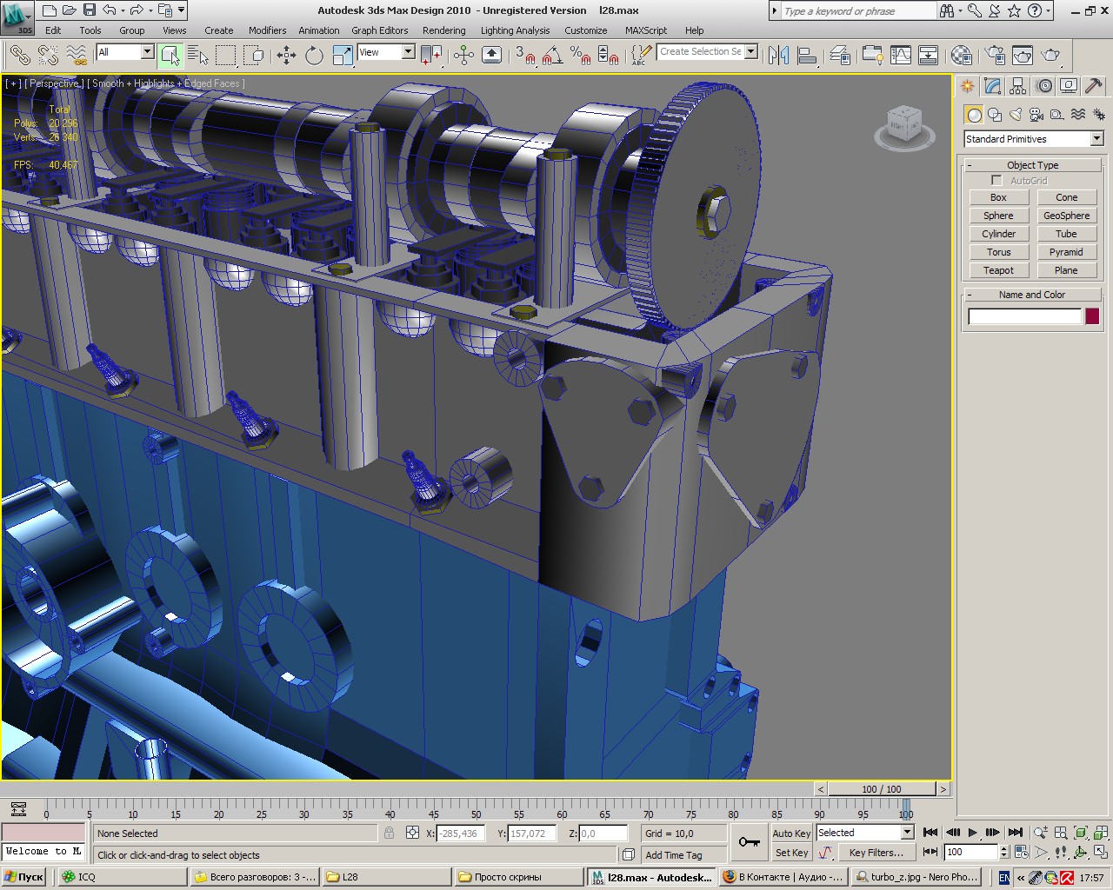Open the Modifiers menu
1113x890 pixels.
[x=267, y=30]
